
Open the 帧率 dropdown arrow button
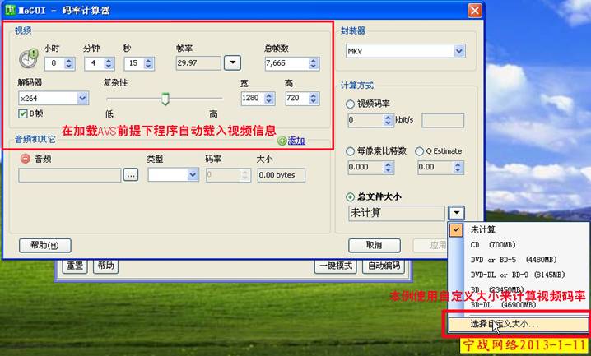click(233, 62)
